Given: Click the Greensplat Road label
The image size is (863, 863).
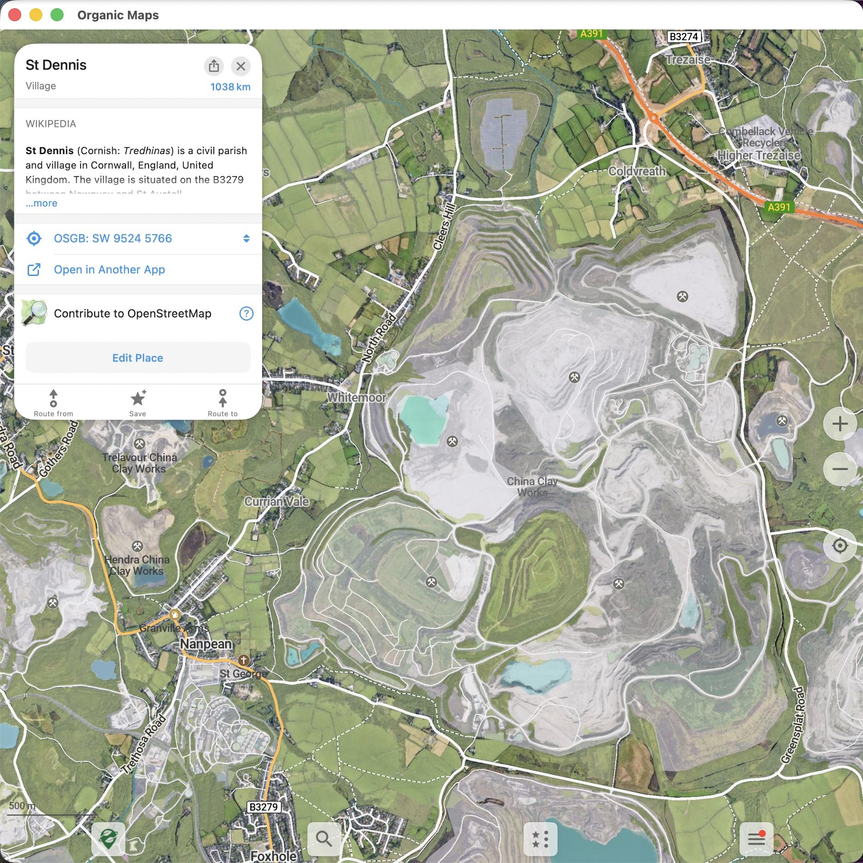Looking at the screenshot, I should (x=793, y=725).
